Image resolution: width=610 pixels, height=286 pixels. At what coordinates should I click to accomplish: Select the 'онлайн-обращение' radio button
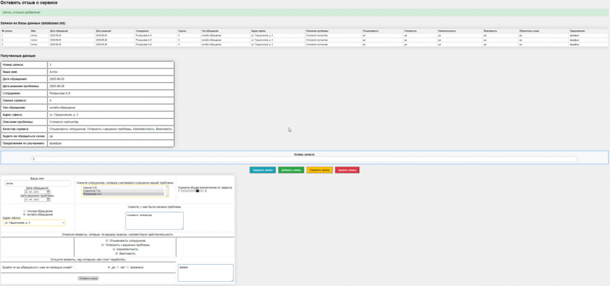click(x=25, y=214)
